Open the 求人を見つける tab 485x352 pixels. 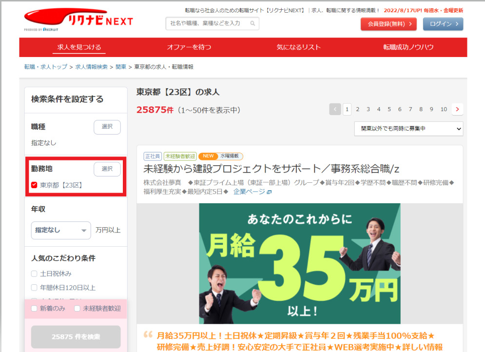point(79,47)
